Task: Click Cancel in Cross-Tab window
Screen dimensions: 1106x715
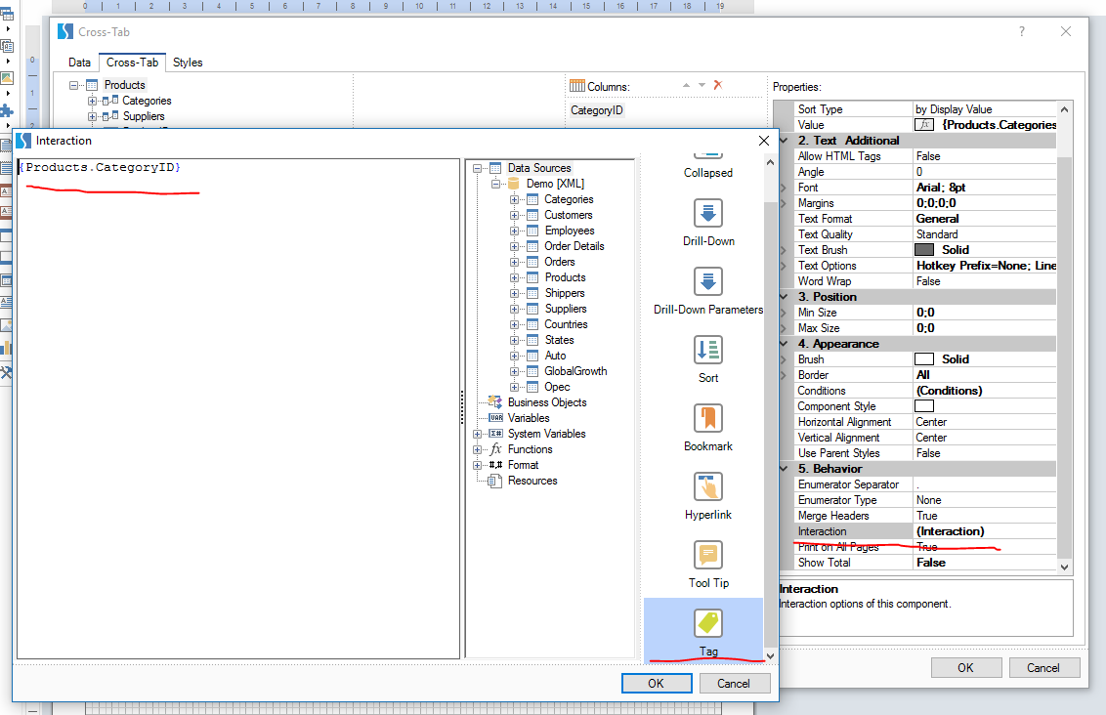Action: click(1043, 668)
